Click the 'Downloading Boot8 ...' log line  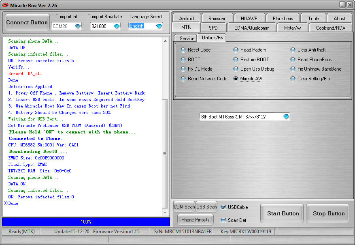tap(38, 151)
